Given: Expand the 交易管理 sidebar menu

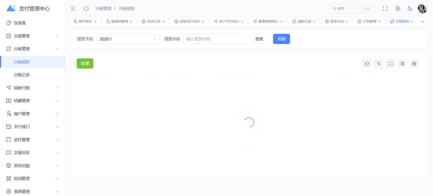Looking at the screenshot, I should [33, 36].
